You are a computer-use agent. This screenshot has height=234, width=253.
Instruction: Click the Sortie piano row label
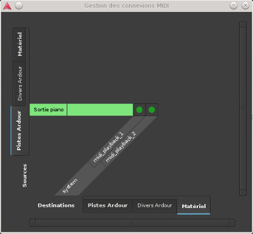pyautogui.click(x=49, y=110)
